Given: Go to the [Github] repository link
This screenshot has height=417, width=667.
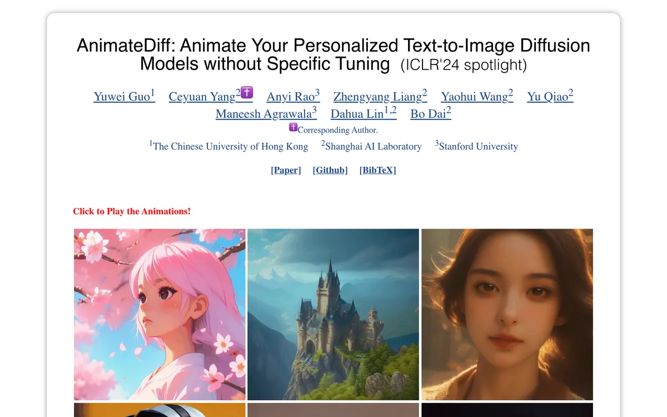Looking at the screenshot, I should click(330, 170).
